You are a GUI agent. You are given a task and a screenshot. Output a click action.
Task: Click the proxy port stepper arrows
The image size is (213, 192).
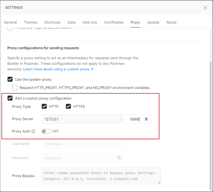click(146, 119)
